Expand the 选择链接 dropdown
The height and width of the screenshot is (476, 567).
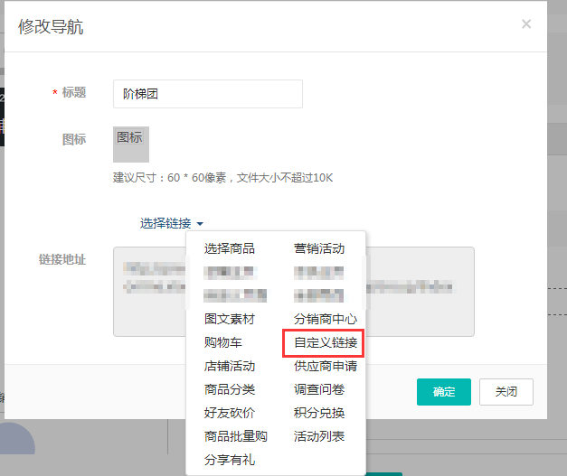tap(166, 223)
